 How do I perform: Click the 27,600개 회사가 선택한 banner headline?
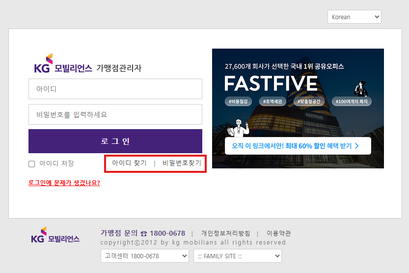284,66
